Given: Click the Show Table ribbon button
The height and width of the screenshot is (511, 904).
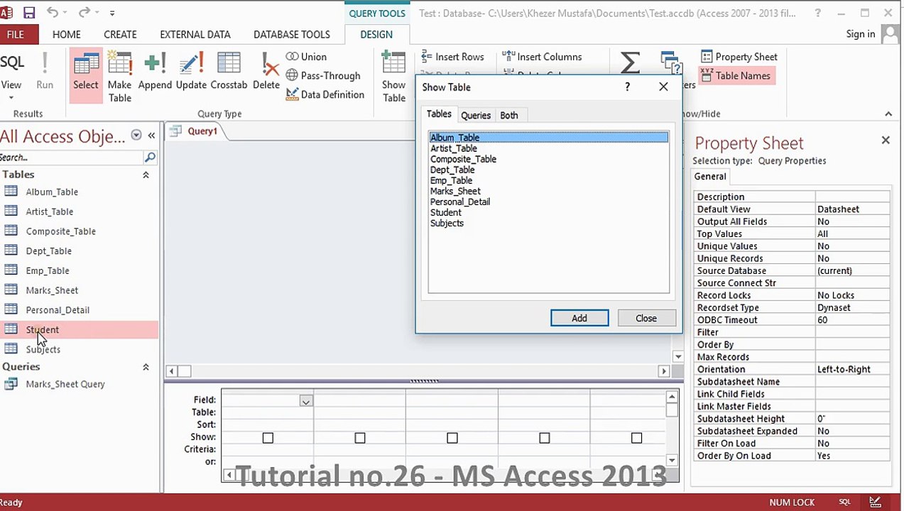Looking at the screenshot, I should (x=393, y=77).
